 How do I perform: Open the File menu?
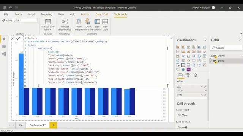tap(6, 14)
